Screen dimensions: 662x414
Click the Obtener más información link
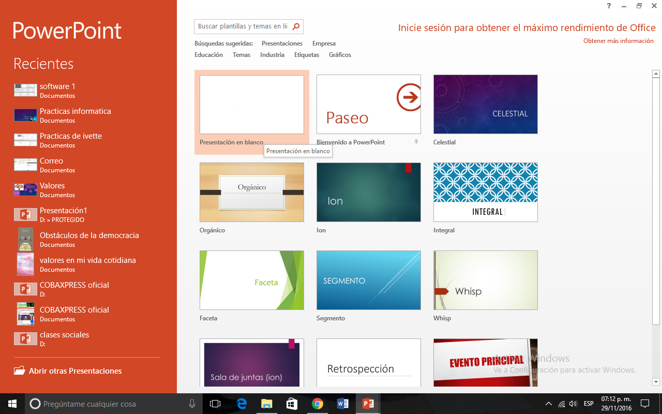(619, 40)
